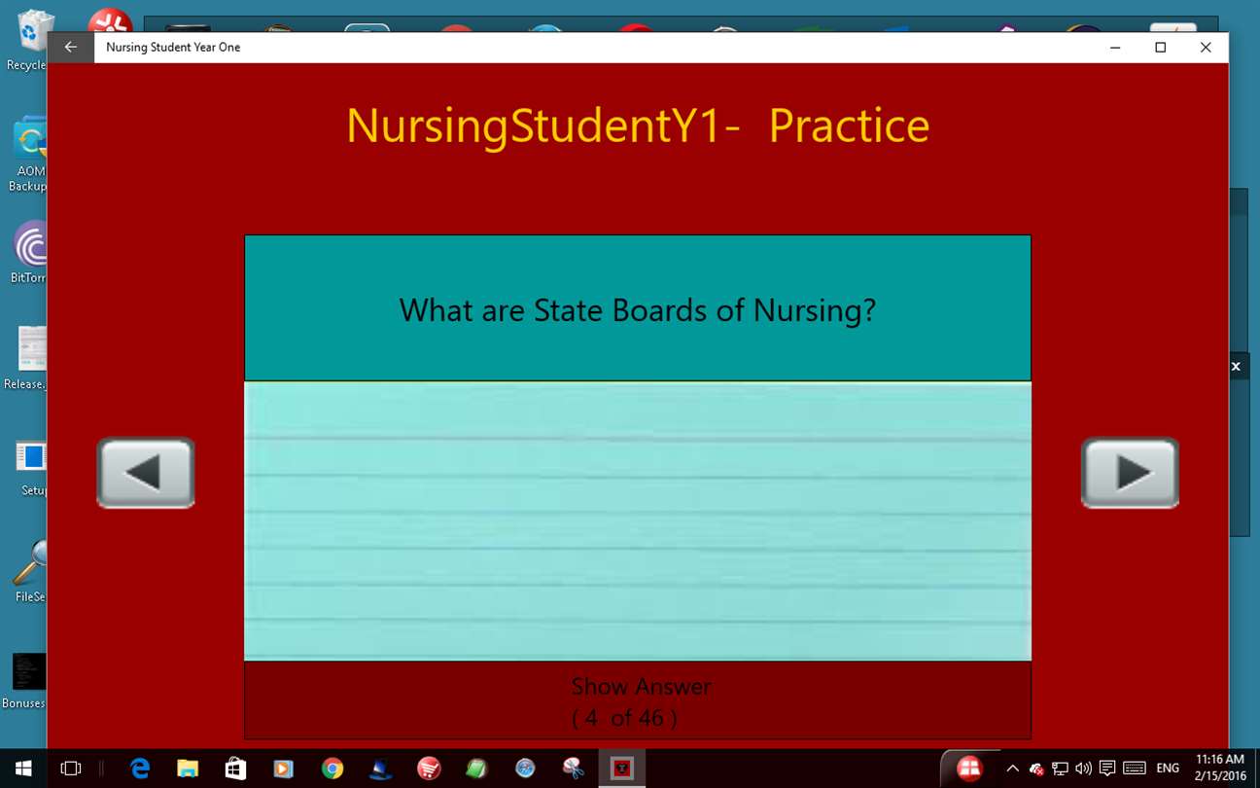Image resolution: width=1260 pixels, height=788 pixels.
Task: Expand hidden system tray icons chevron
Action: pos(1012,769)
